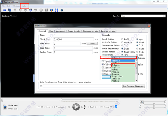Select Dutch in the language list
The width and height of the screenshot is (168, 116).
123,70
